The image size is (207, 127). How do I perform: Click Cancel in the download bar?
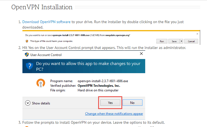click(x=191, y=41)
